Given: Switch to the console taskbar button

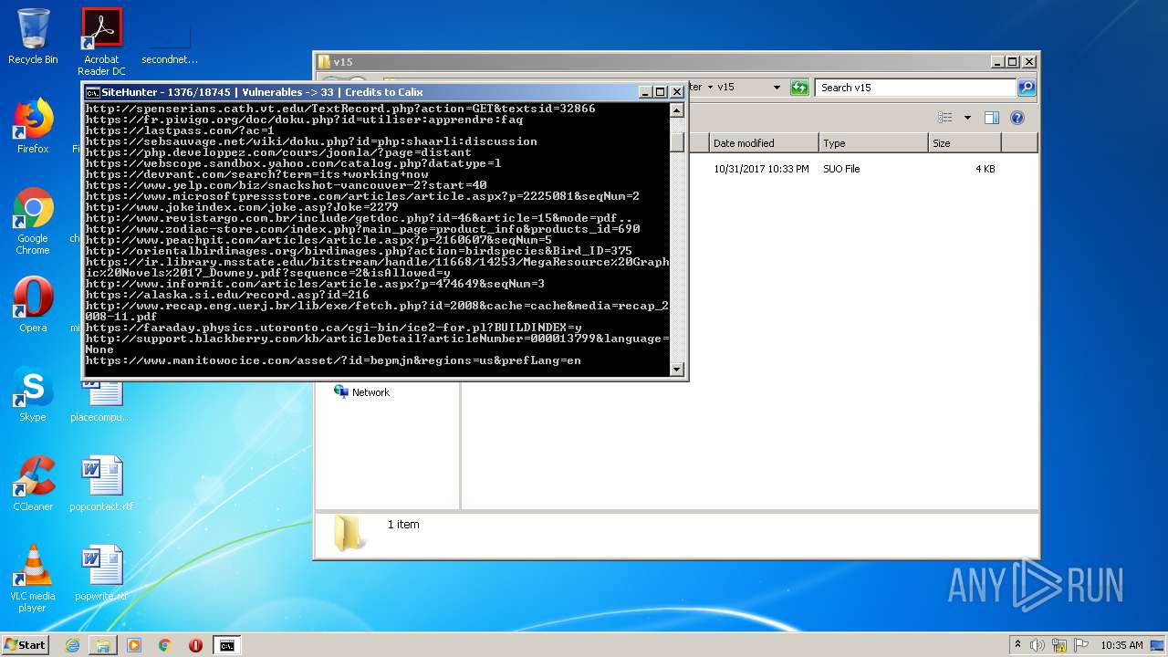Looking at the screenshot, I should point(226,645).
